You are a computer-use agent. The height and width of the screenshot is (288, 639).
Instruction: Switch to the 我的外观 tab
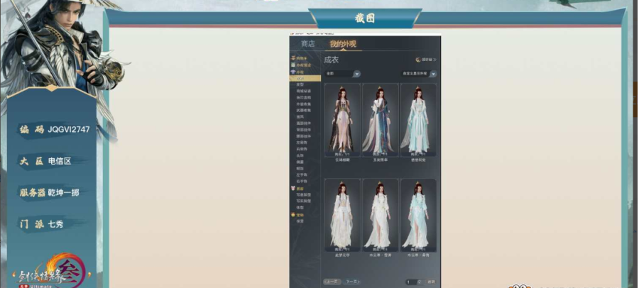pyautogui.click(x=342, y=44)
